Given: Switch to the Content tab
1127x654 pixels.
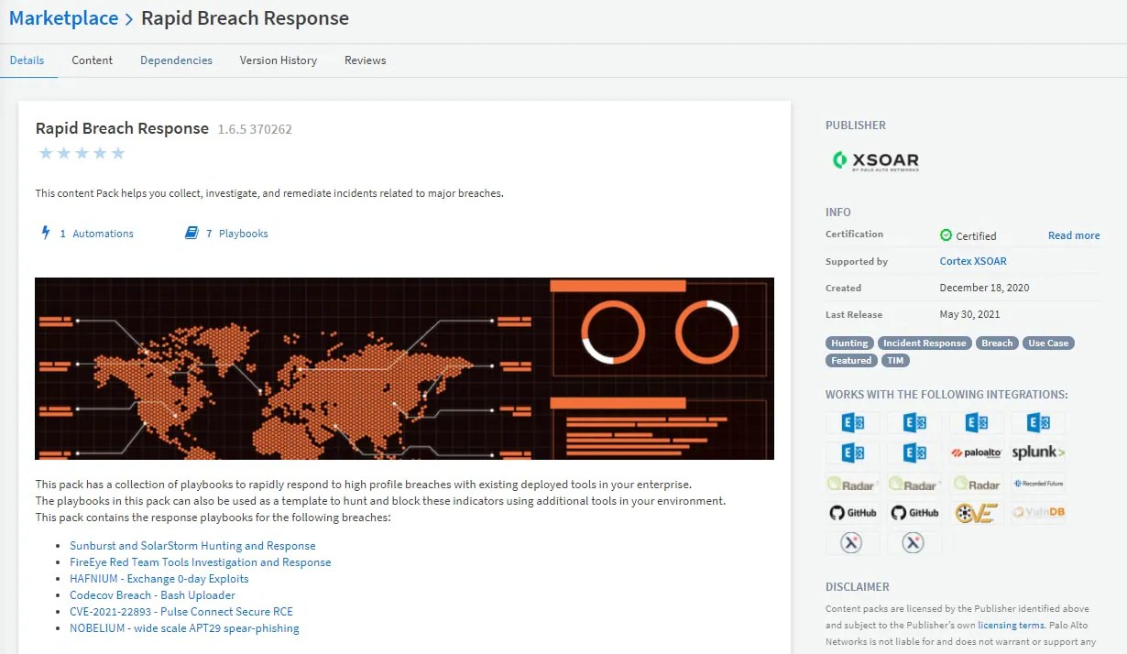Looking at the screenshot, I should (x=92, y=60).
